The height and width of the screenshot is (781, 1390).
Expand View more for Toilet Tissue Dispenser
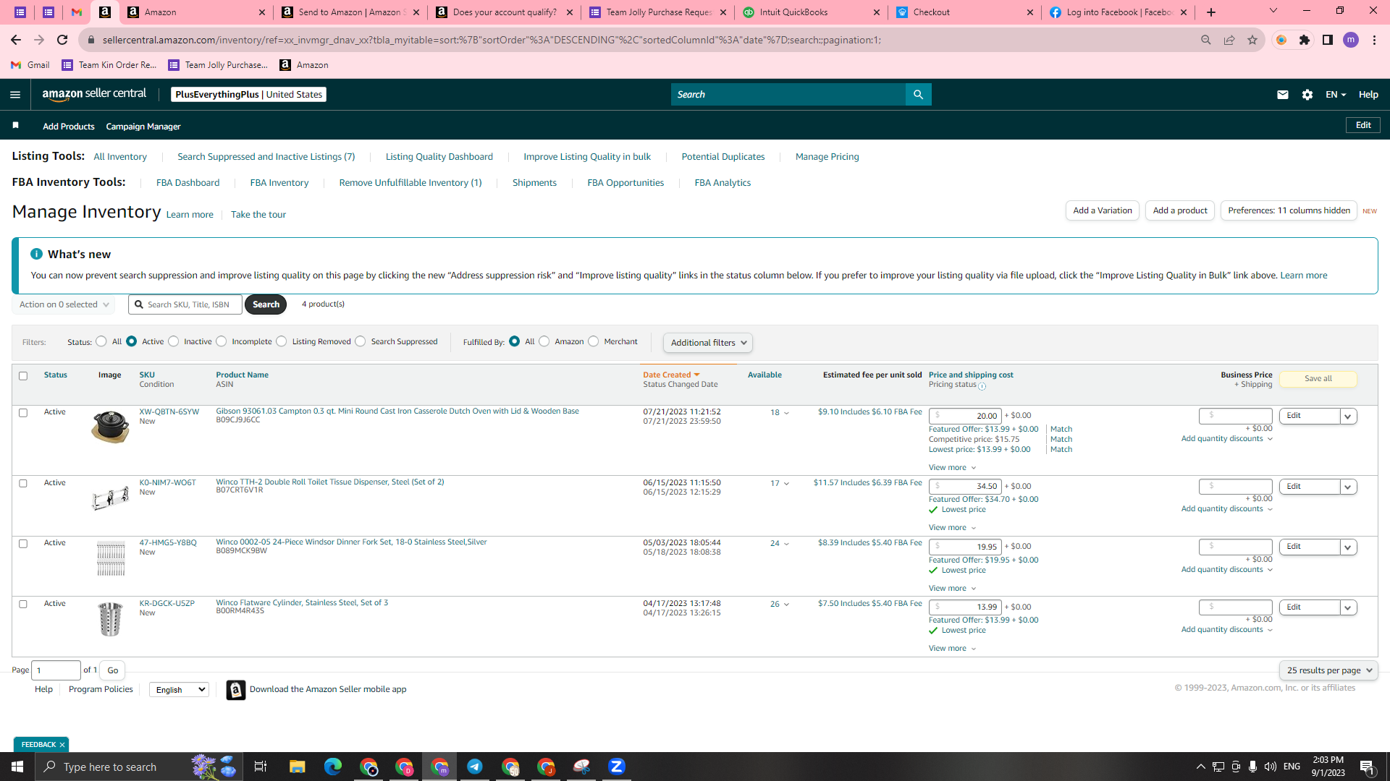(x=952, y=528)
